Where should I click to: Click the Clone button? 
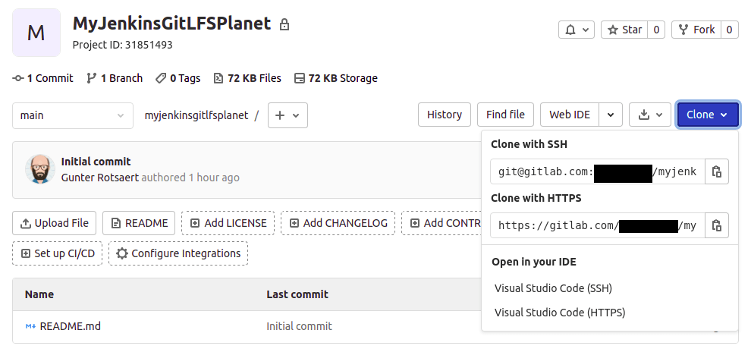(707, 115)
